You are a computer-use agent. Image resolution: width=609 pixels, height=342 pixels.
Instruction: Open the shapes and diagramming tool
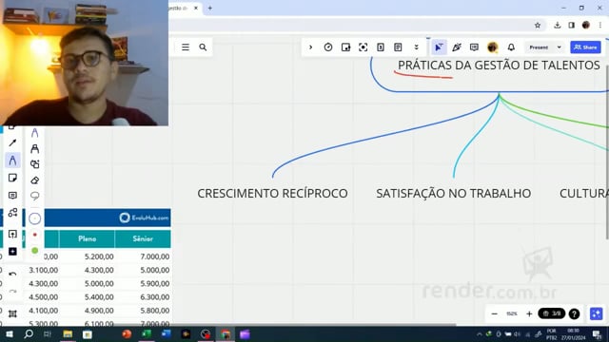(12, 213)
